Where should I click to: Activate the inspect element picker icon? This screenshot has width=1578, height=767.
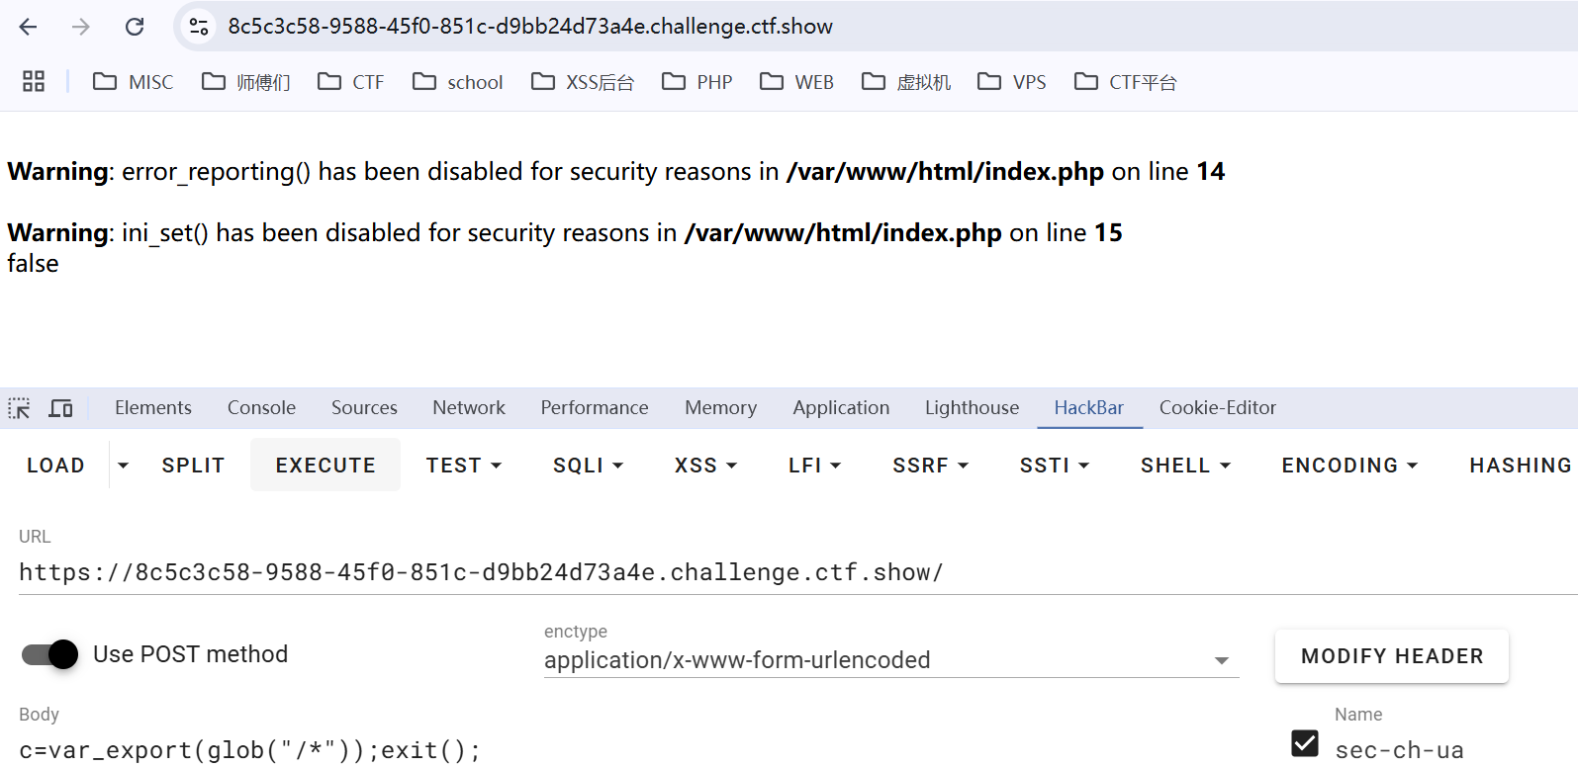[19, 408]
